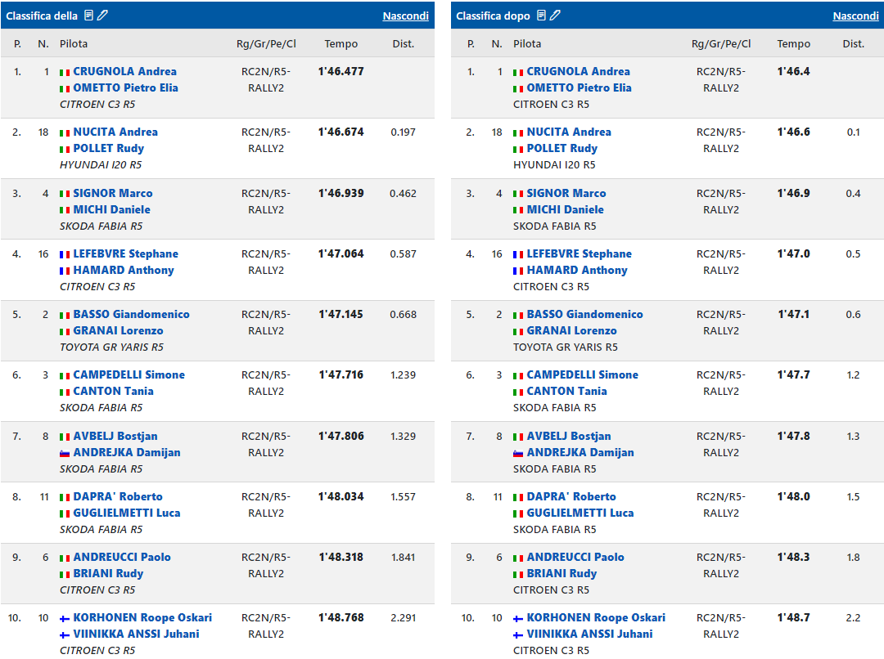Click Italian flag by CRUGNOLA in 'Classifica dopo'
This screenshot has height=659, width=884.
tap(518, 72)
